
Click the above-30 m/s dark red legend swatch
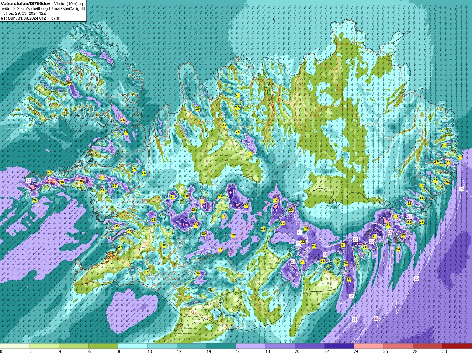tap(457, 346)
